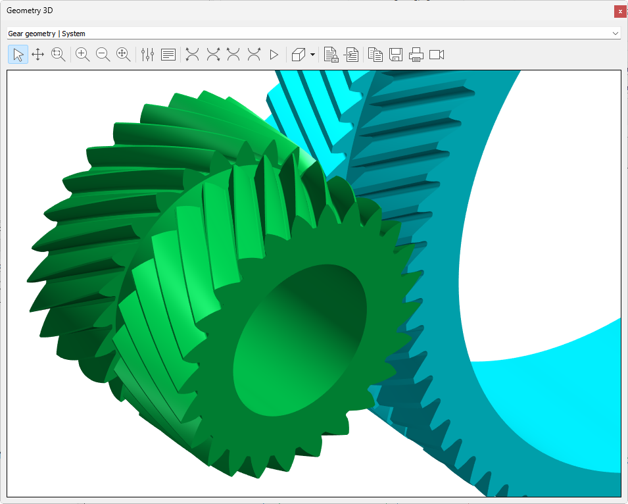
Task: Click the zoom in magnifier
Action: (x=83, y=55)
